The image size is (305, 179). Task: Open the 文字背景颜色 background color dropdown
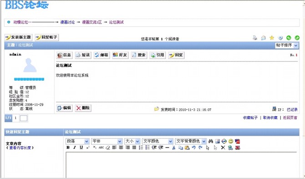point(191,141)
